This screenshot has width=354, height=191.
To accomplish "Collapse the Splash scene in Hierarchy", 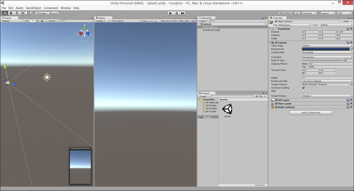I will tap(199, 24).
